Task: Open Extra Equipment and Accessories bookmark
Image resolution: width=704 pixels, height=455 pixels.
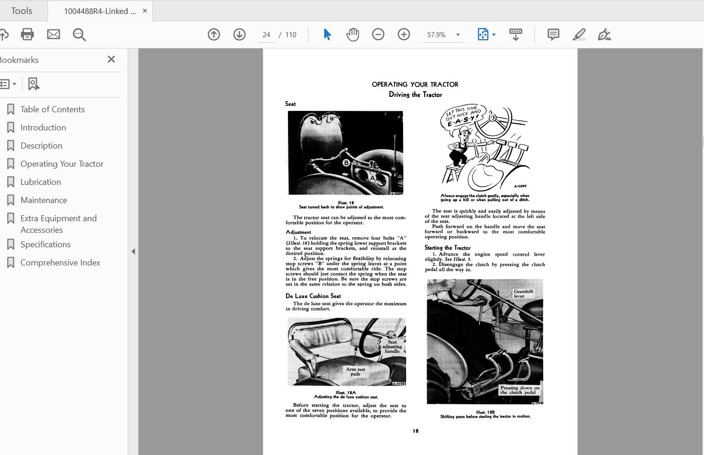Action: 59,224
